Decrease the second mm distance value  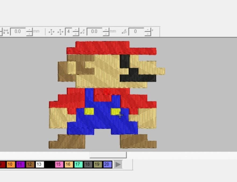point(106,34)
